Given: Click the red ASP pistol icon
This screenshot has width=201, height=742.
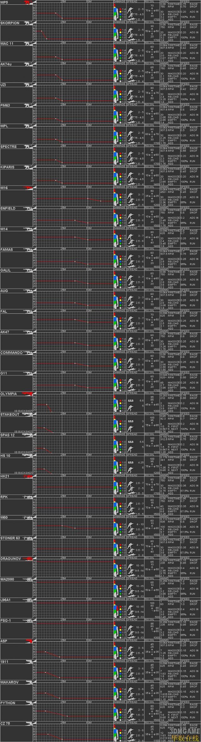Looking at the screenshot, I should [x=29, y=641].
